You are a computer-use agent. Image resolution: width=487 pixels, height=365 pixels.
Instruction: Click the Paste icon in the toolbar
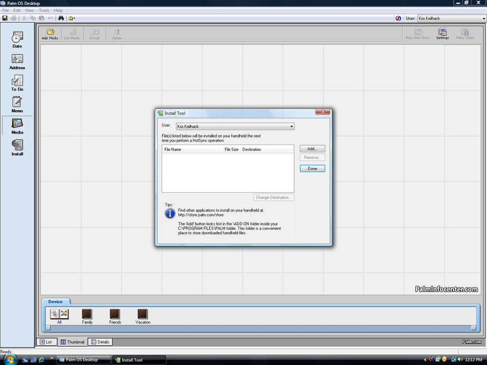[41, 18]
